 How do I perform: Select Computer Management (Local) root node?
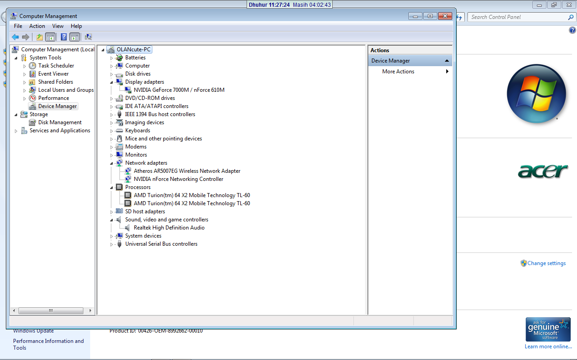pos(58,49)
